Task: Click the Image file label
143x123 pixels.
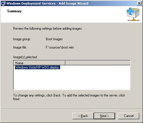Action: click(x=20, y=47)
